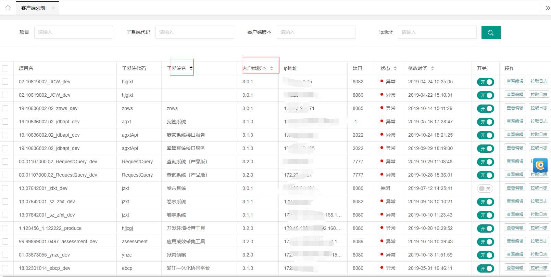The width and height of the screenshot is (551, 277).
Task: Click 拉取日志 for the 2019-10-24 agxtApi row
Action: coord(539,135)
